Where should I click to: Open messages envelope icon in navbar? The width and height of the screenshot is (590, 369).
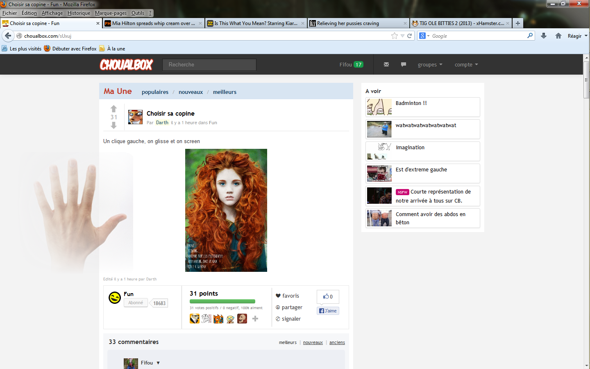(386, 64)
